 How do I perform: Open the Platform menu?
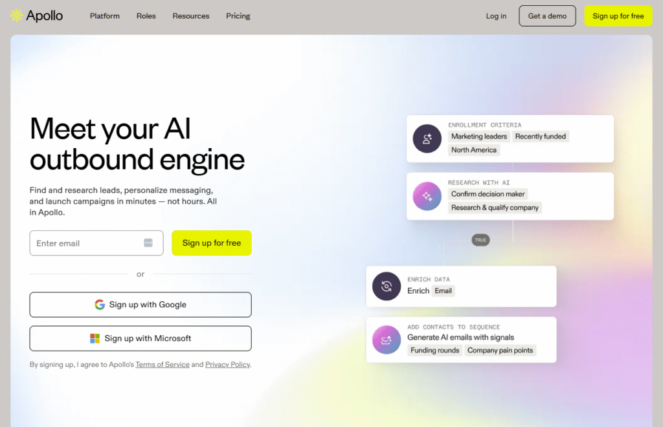(105, 16)
